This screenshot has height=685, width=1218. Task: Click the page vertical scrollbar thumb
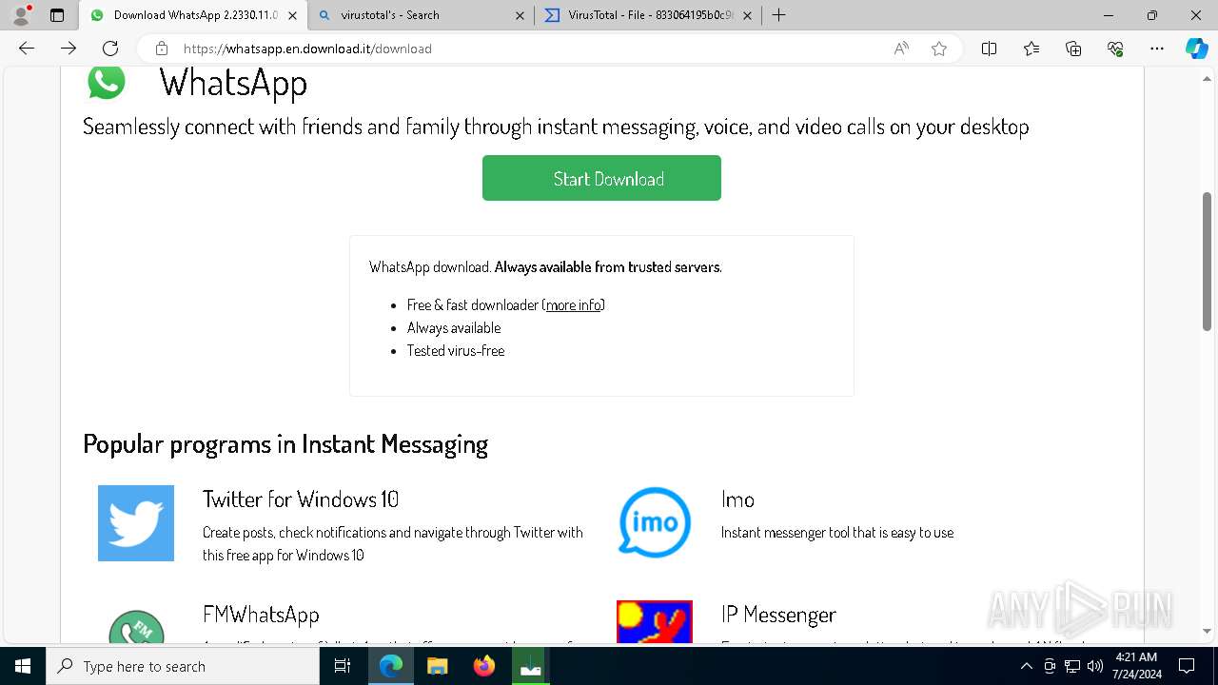coord(1207,261)
